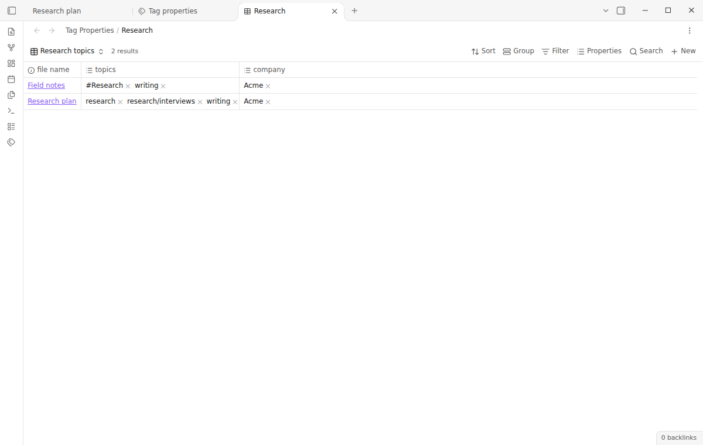Click Research in the breadcrumb path

point(137,30)
